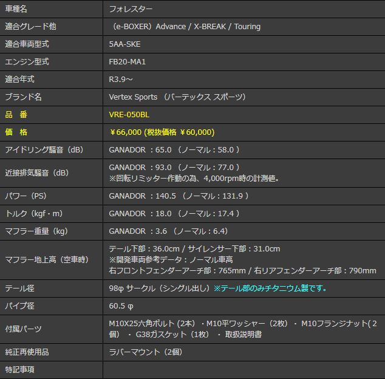The width and height of the screenshot is (385, 379).
Task: Click the cyan titanium tail note
Action: [x=270, y=288]
